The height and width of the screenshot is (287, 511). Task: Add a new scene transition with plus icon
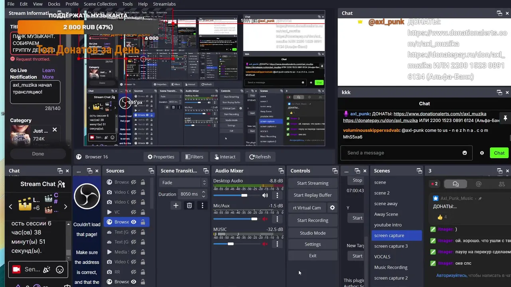pyautogui.click(x=176, y=205)
